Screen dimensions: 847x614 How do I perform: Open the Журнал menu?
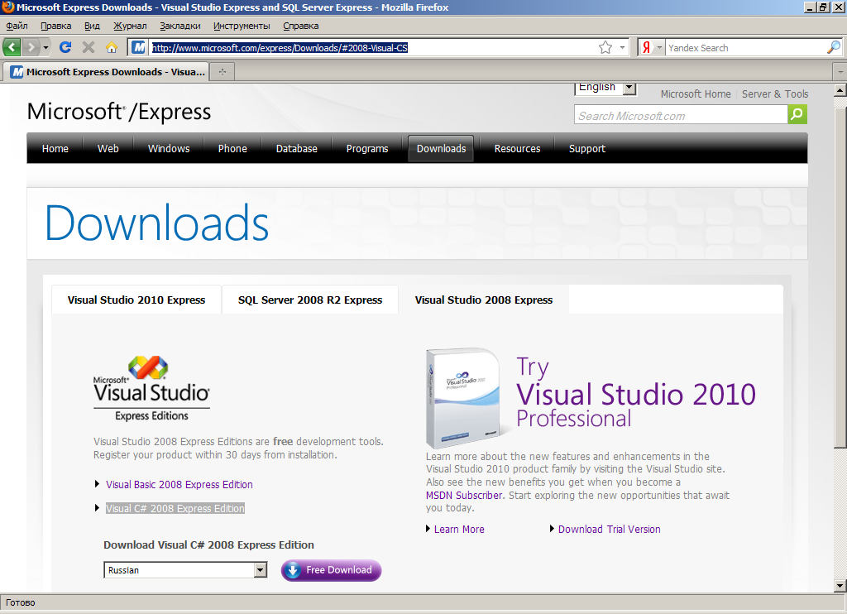[x=130, y=26]
